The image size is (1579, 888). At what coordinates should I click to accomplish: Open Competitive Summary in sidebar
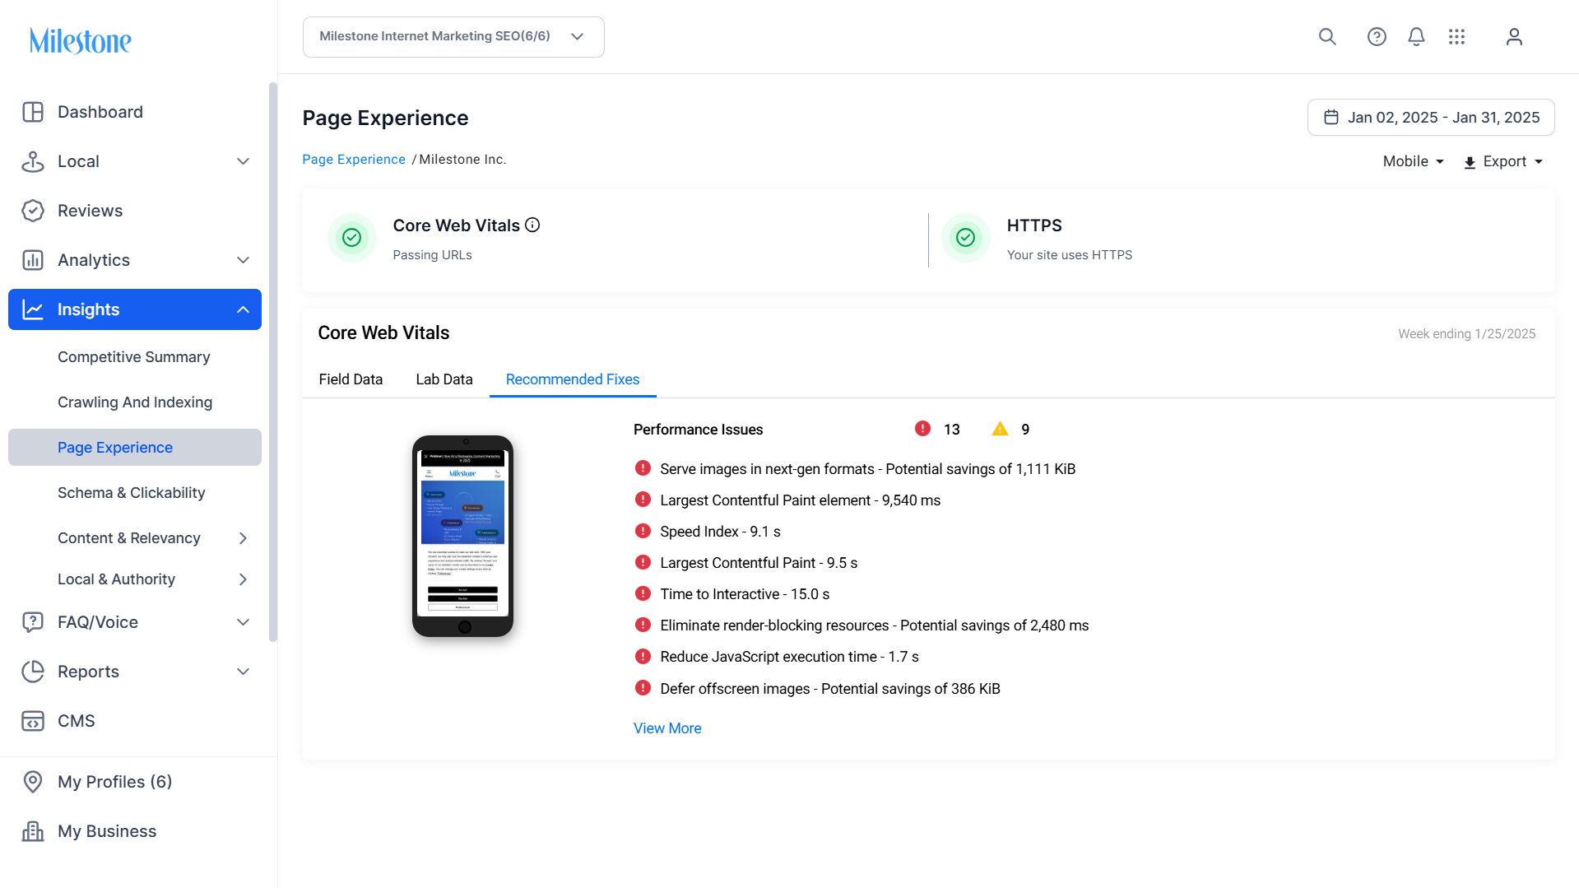tap(134, 357)
